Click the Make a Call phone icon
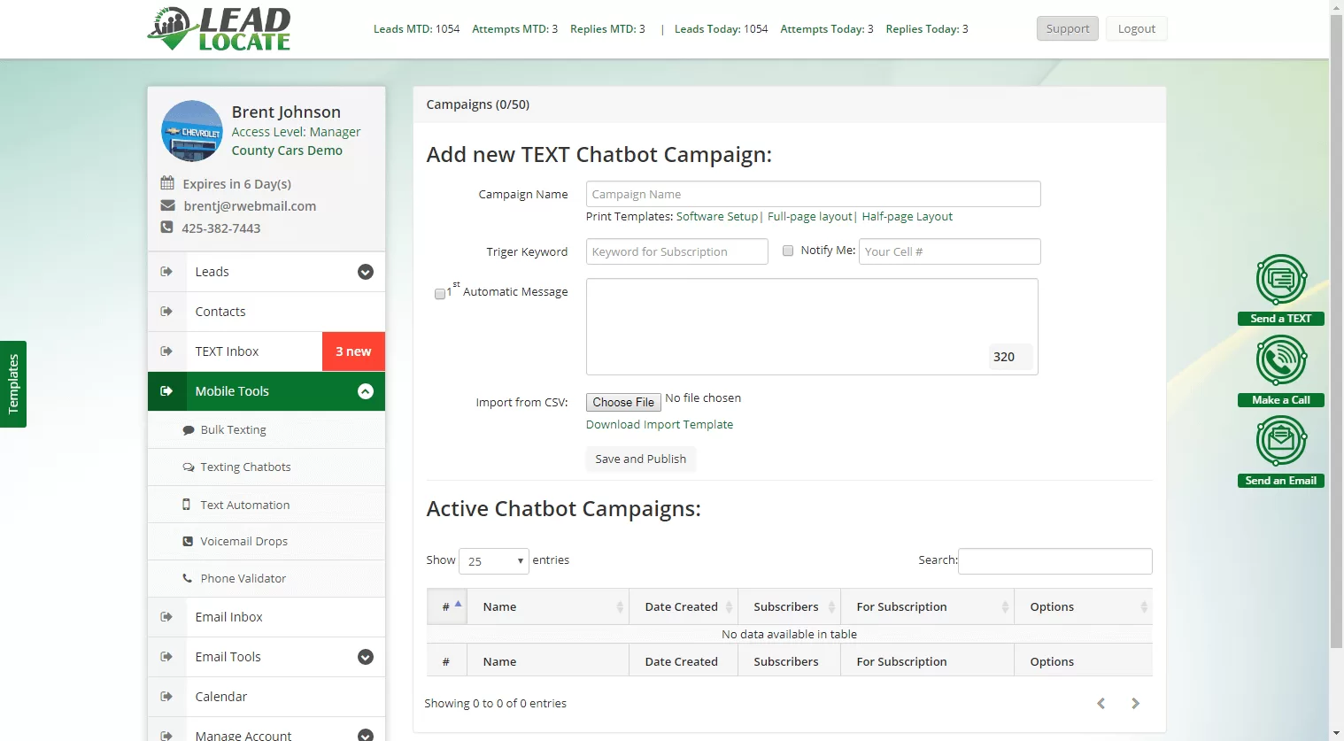 tap(1281, 360)
